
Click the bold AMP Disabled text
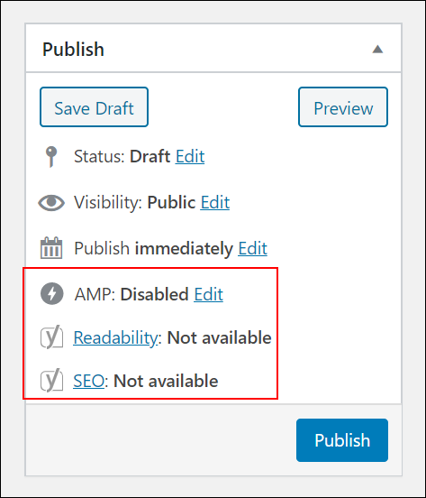pos(154,294)
